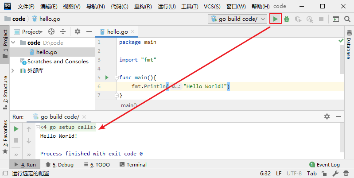Click hello.go breadcrumb in navigation bar

46,19
